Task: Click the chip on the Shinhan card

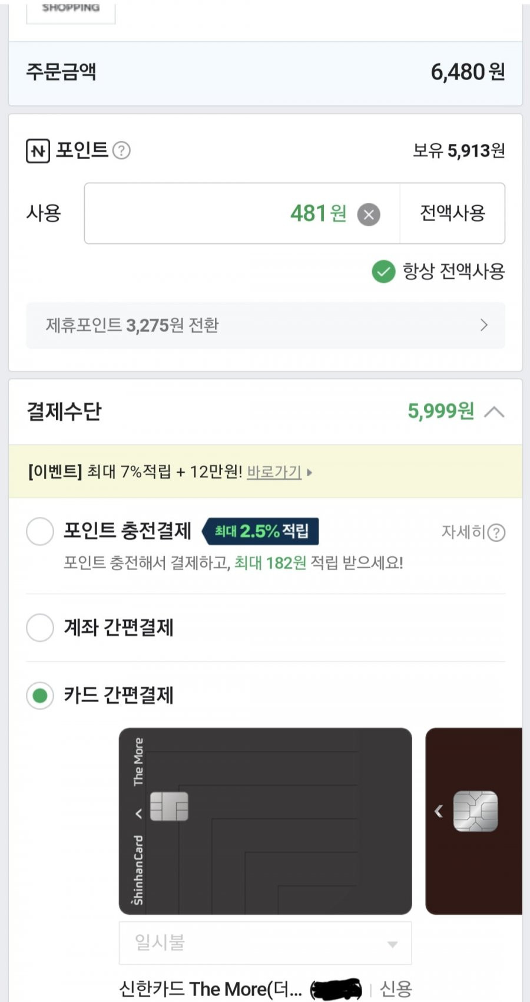Action: coord(169,806)
